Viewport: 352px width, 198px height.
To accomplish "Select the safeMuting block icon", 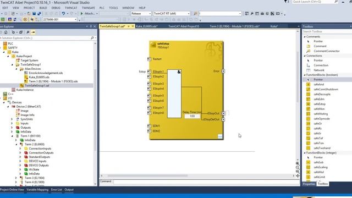I will point(308,114).
